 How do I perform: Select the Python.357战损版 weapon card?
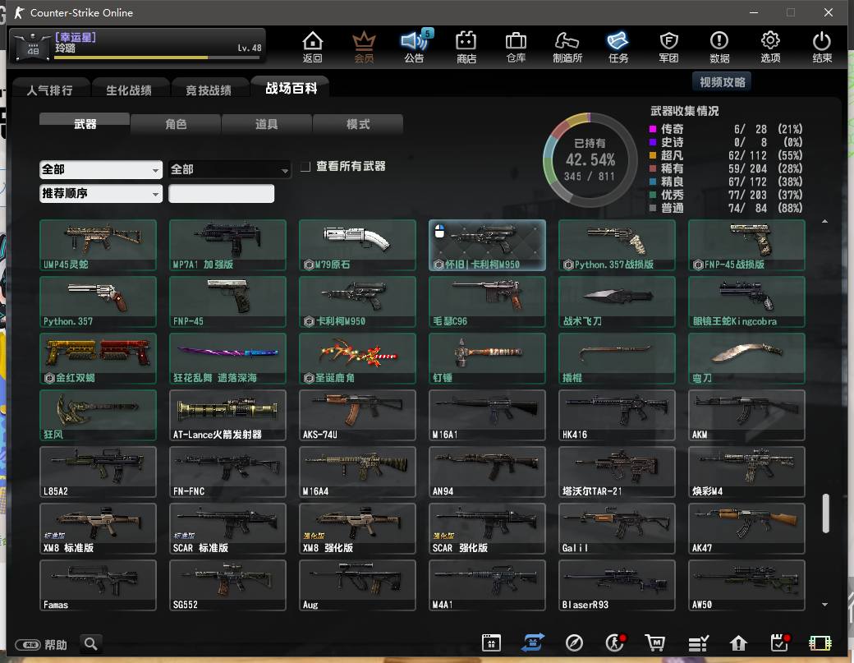tap(617, 245)
